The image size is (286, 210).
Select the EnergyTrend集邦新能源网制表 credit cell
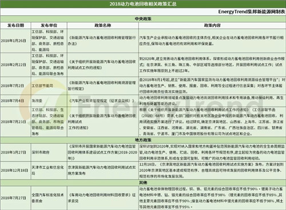(x=252, y=12)
